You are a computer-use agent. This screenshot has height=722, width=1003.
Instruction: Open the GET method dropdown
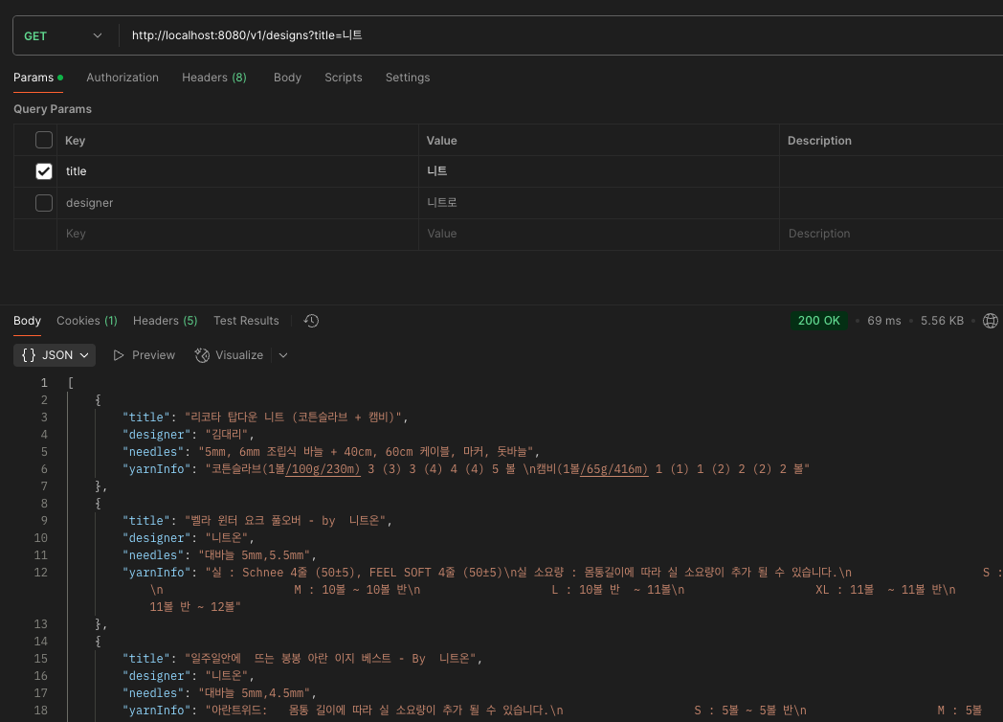coord(63,35)
